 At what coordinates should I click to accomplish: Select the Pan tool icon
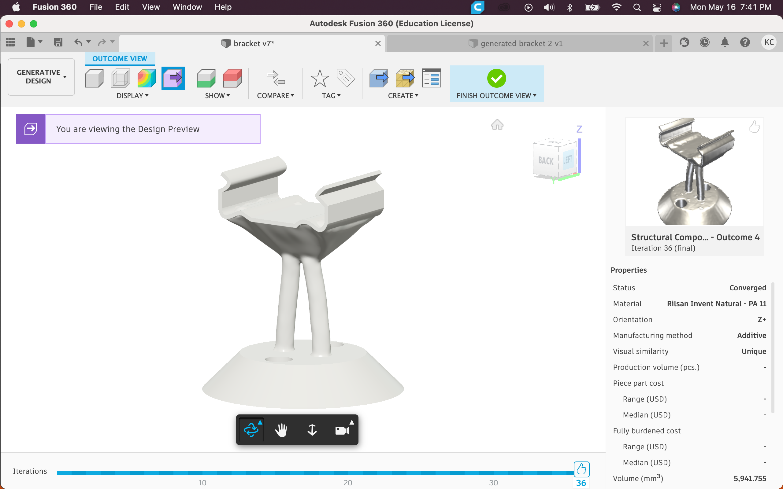tap(281, 430)
